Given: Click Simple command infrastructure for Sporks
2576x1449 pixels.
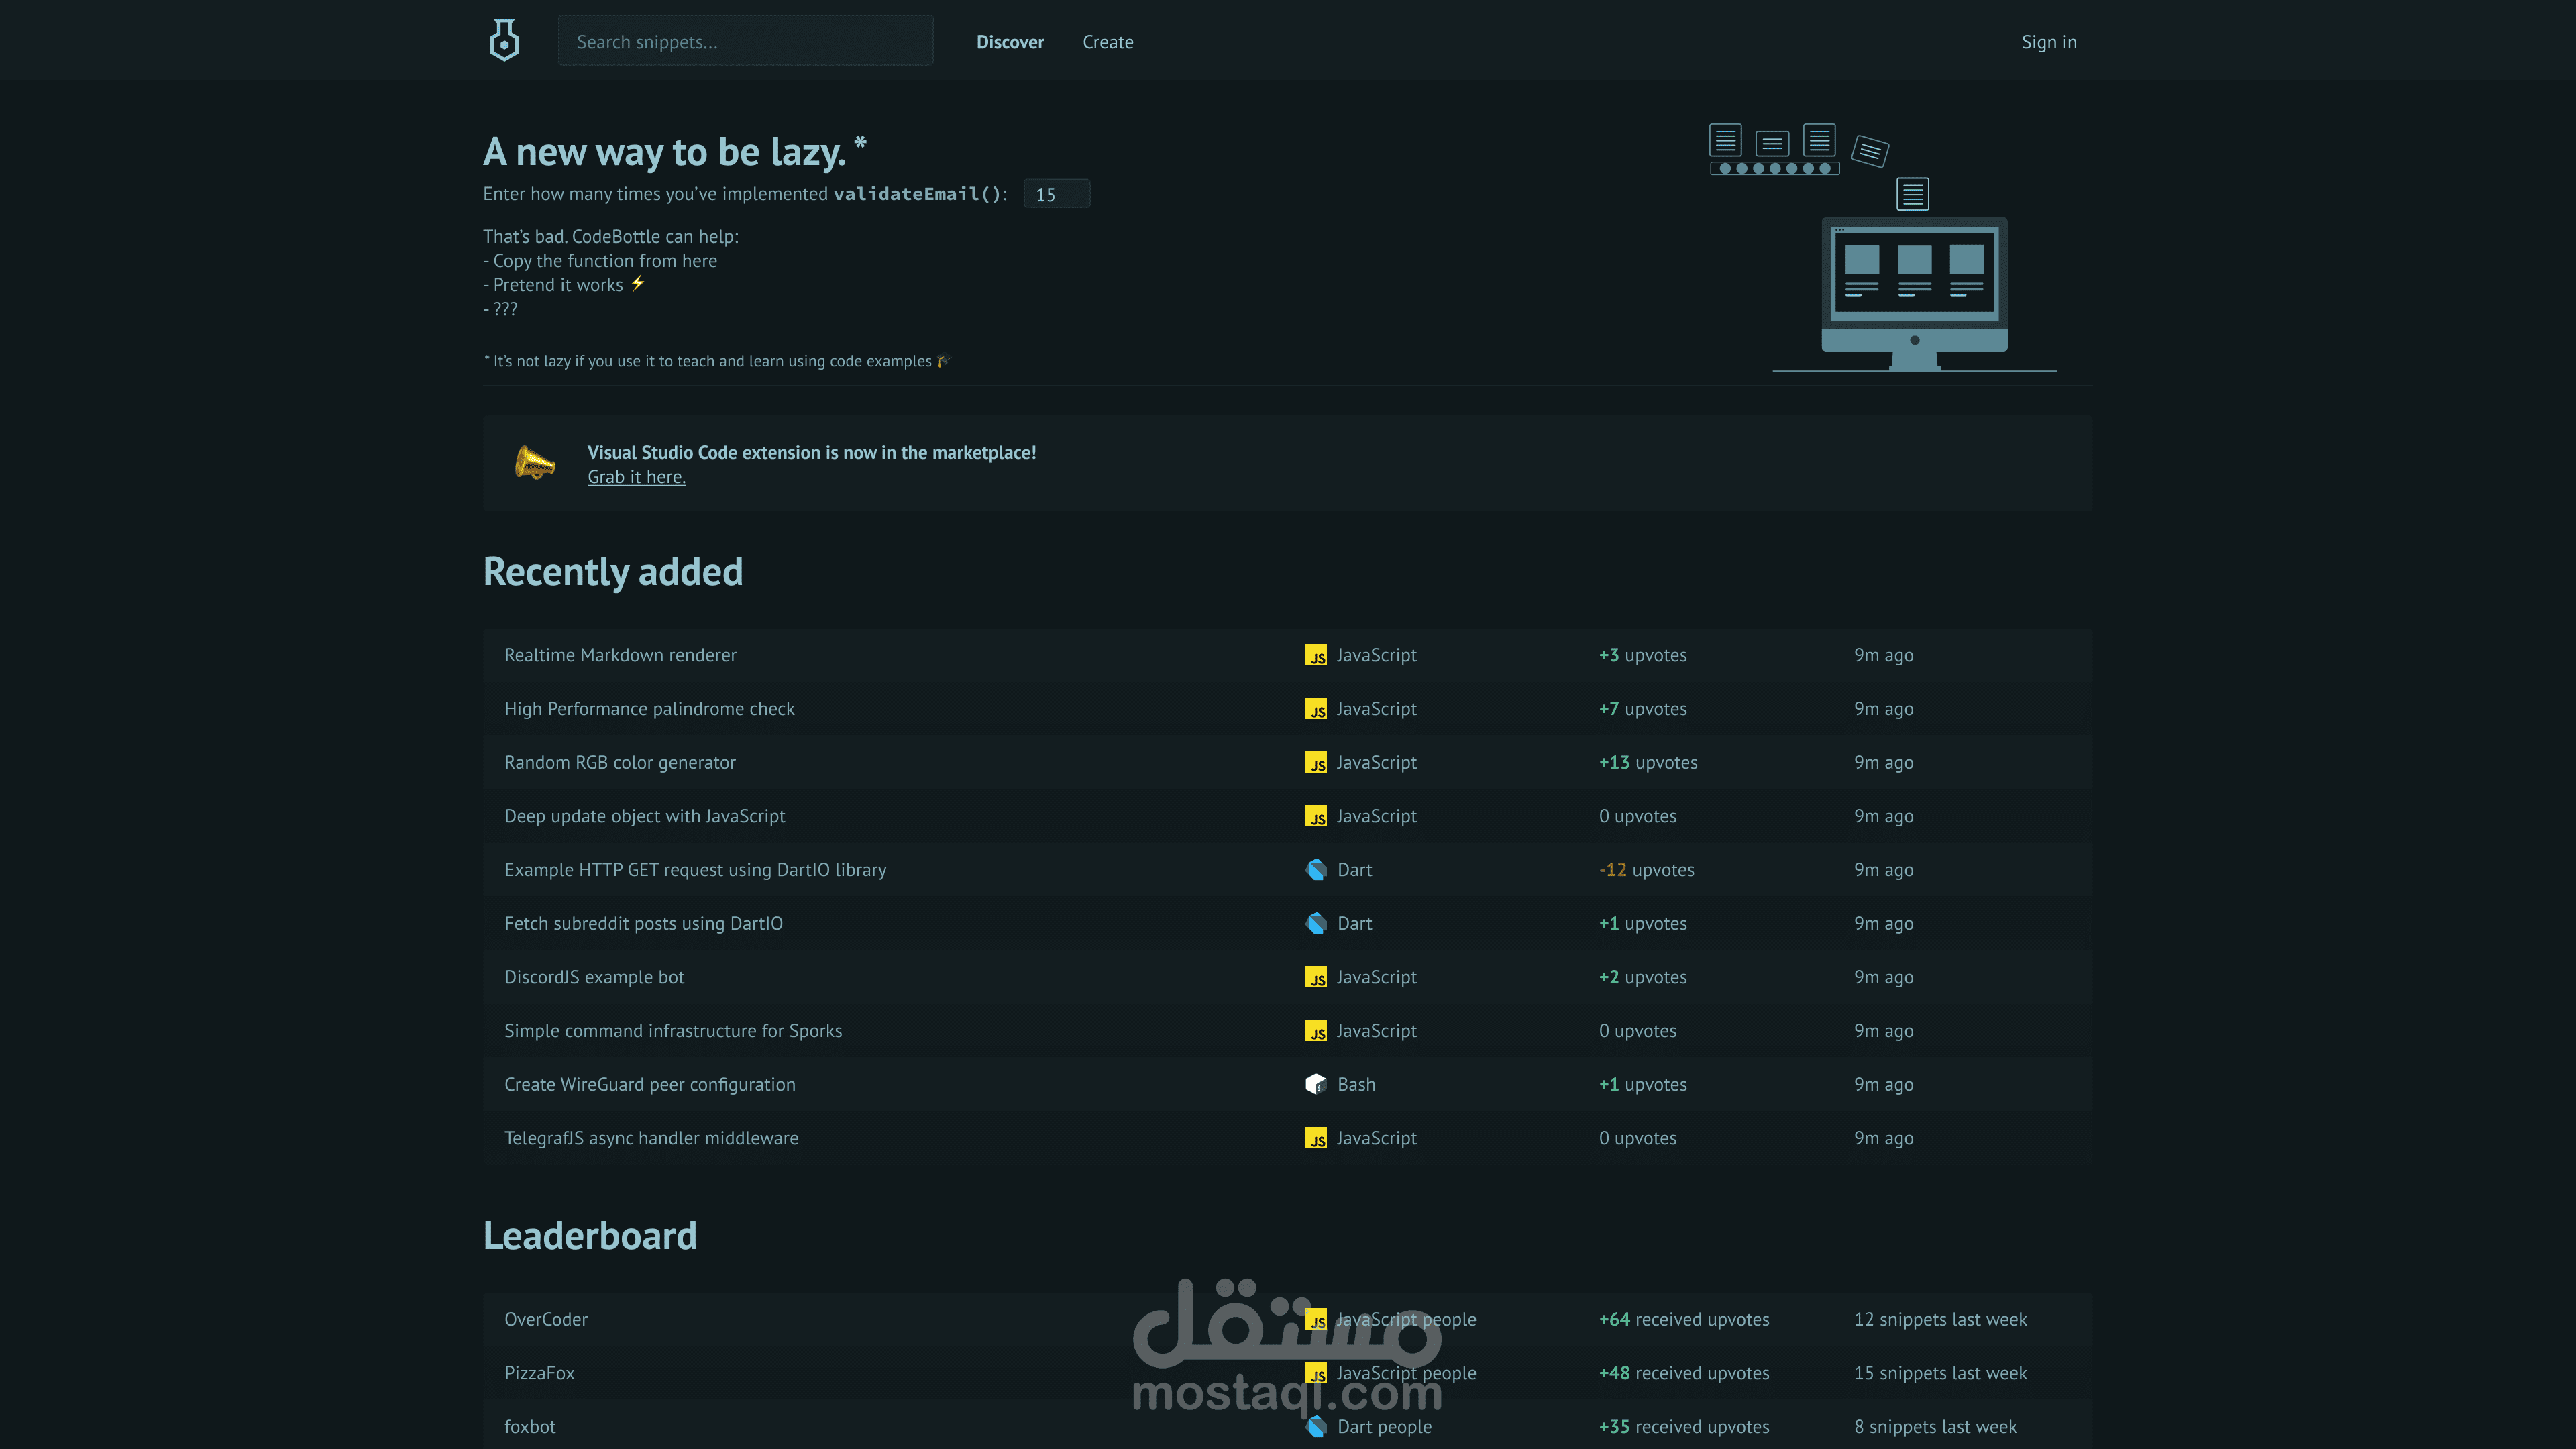Looking at the screenshot, I should [672, 1030].
